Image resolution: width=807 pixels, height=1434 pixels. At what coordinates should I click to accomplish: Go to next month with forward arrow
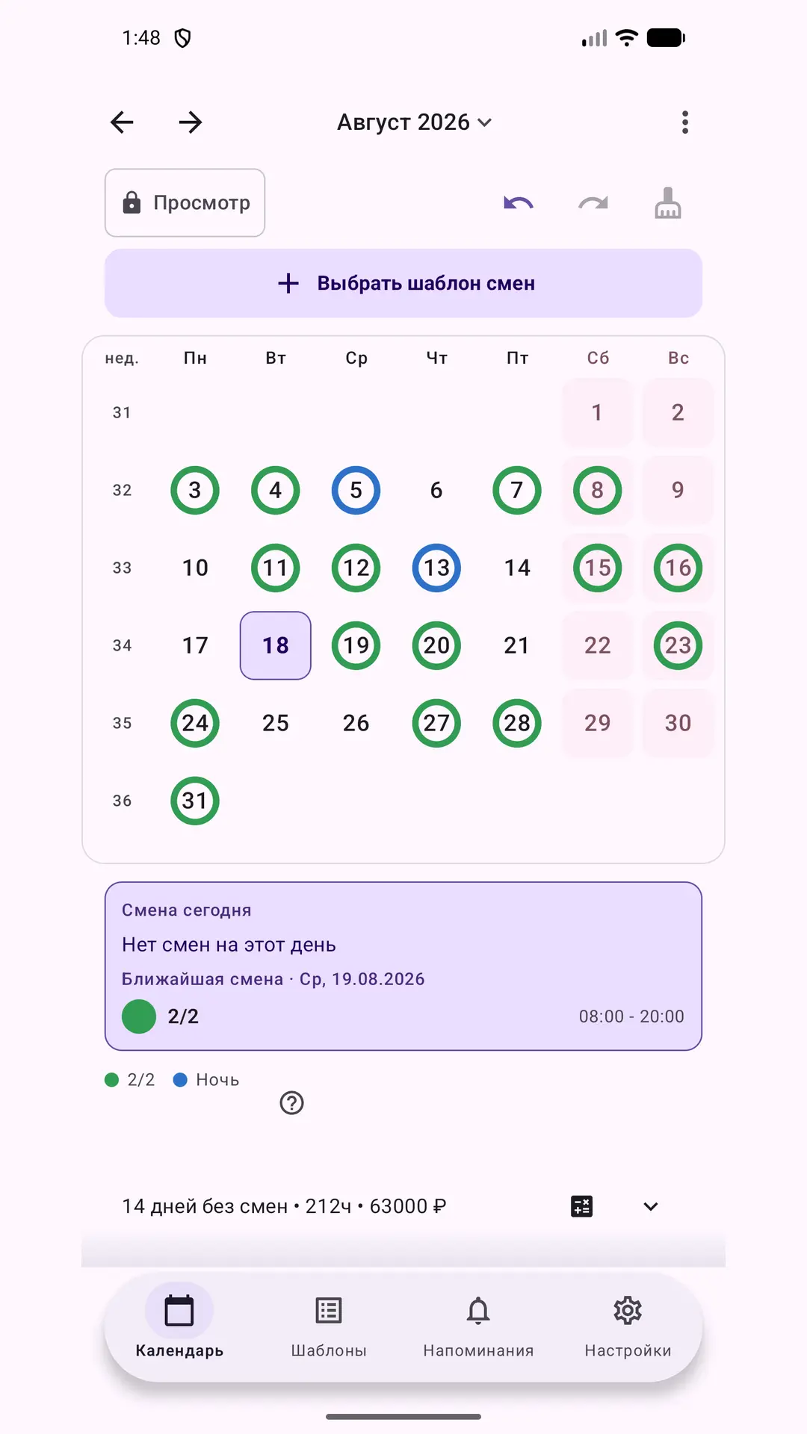[191, 122]
